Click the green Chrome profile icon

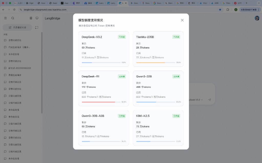[x=236, y=10]
